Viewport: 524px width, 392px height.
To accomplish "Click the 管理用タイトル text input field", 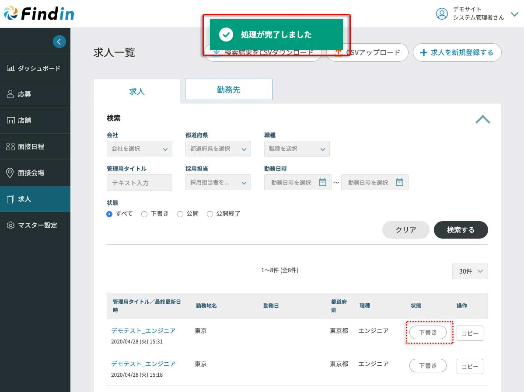I will (x=139, y=183).
